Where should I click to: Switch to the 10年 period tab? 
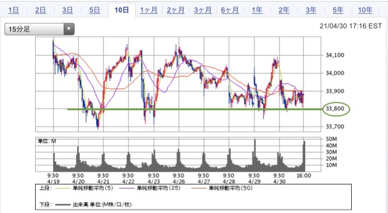365,10
